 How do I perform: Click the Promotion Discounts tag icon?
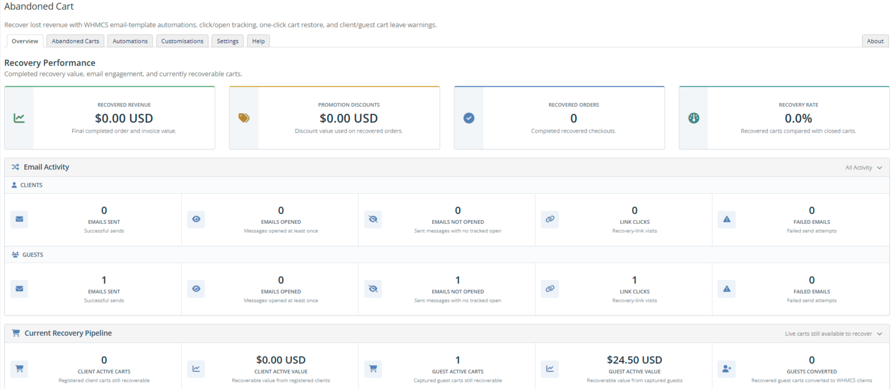(244, 118)
